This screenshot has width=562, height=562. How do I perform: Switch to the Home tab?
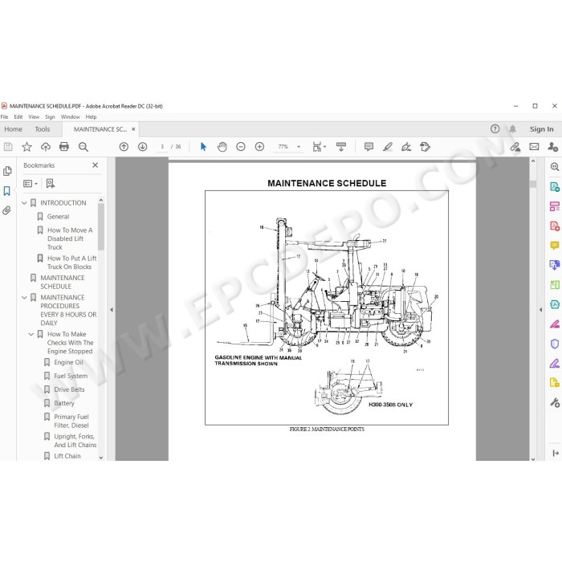(14, 129)
